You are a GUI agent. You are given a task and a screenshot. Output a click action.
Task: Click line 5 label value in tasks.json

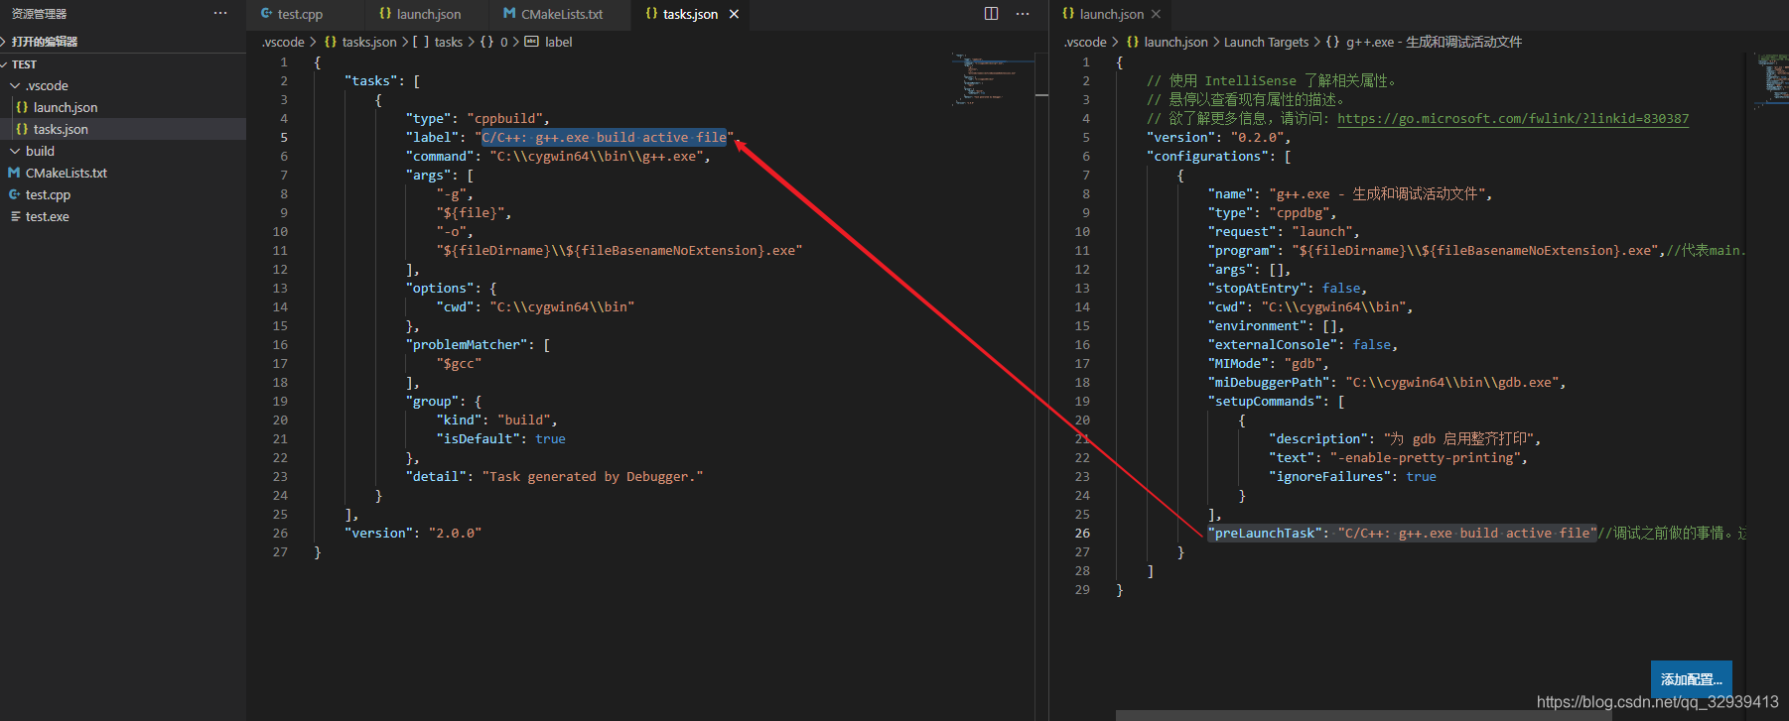[x=604, y=137]
